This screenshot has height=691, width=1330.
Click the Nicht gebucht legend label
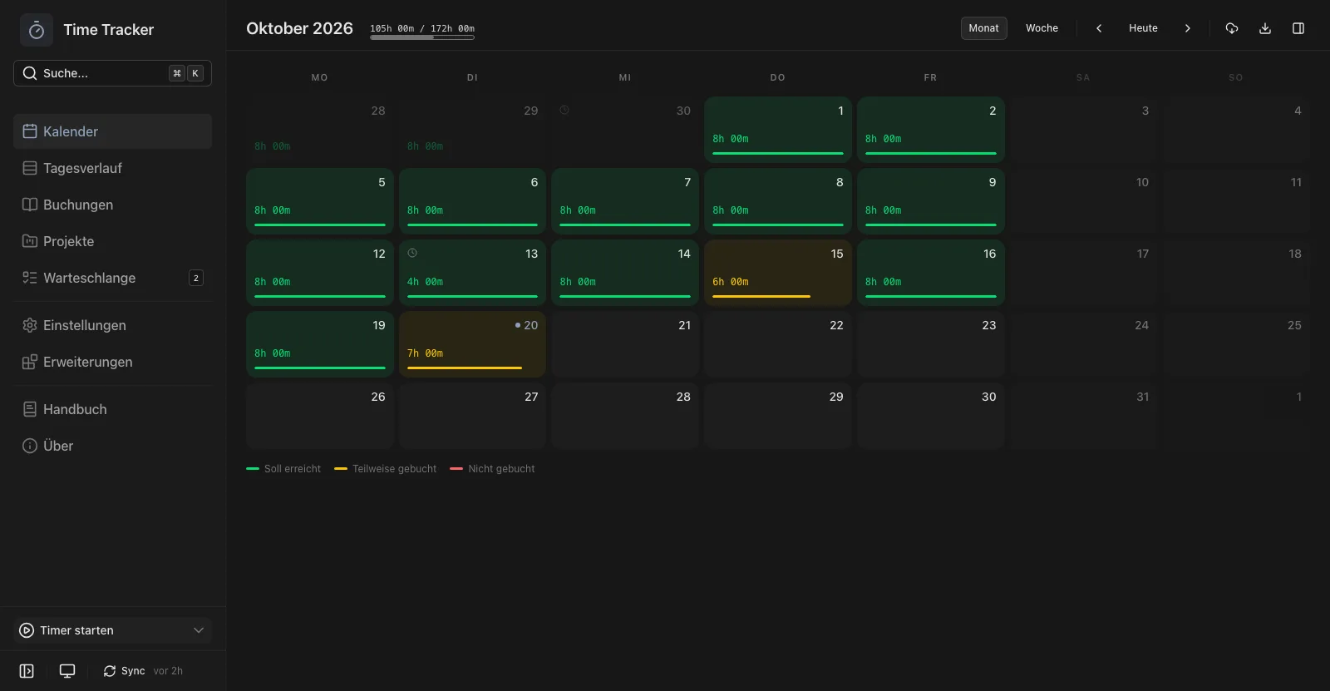501,469
